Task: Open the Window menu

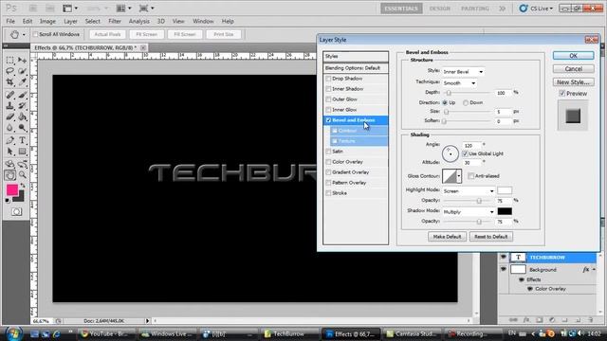Action: (x=203, y=21)
